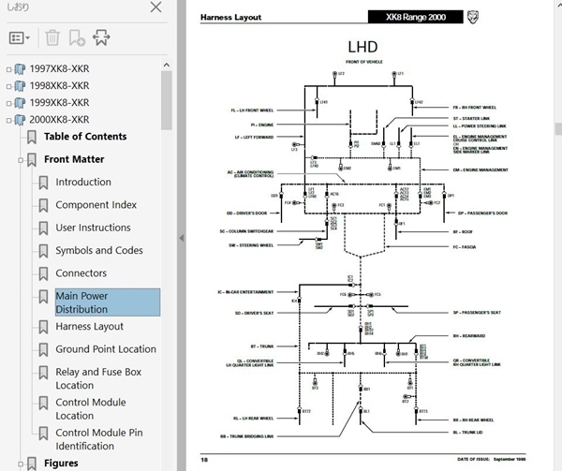Jump to Ground Point Location bookmark
Viewport: 562px width, 471px height.
[106, 349]
